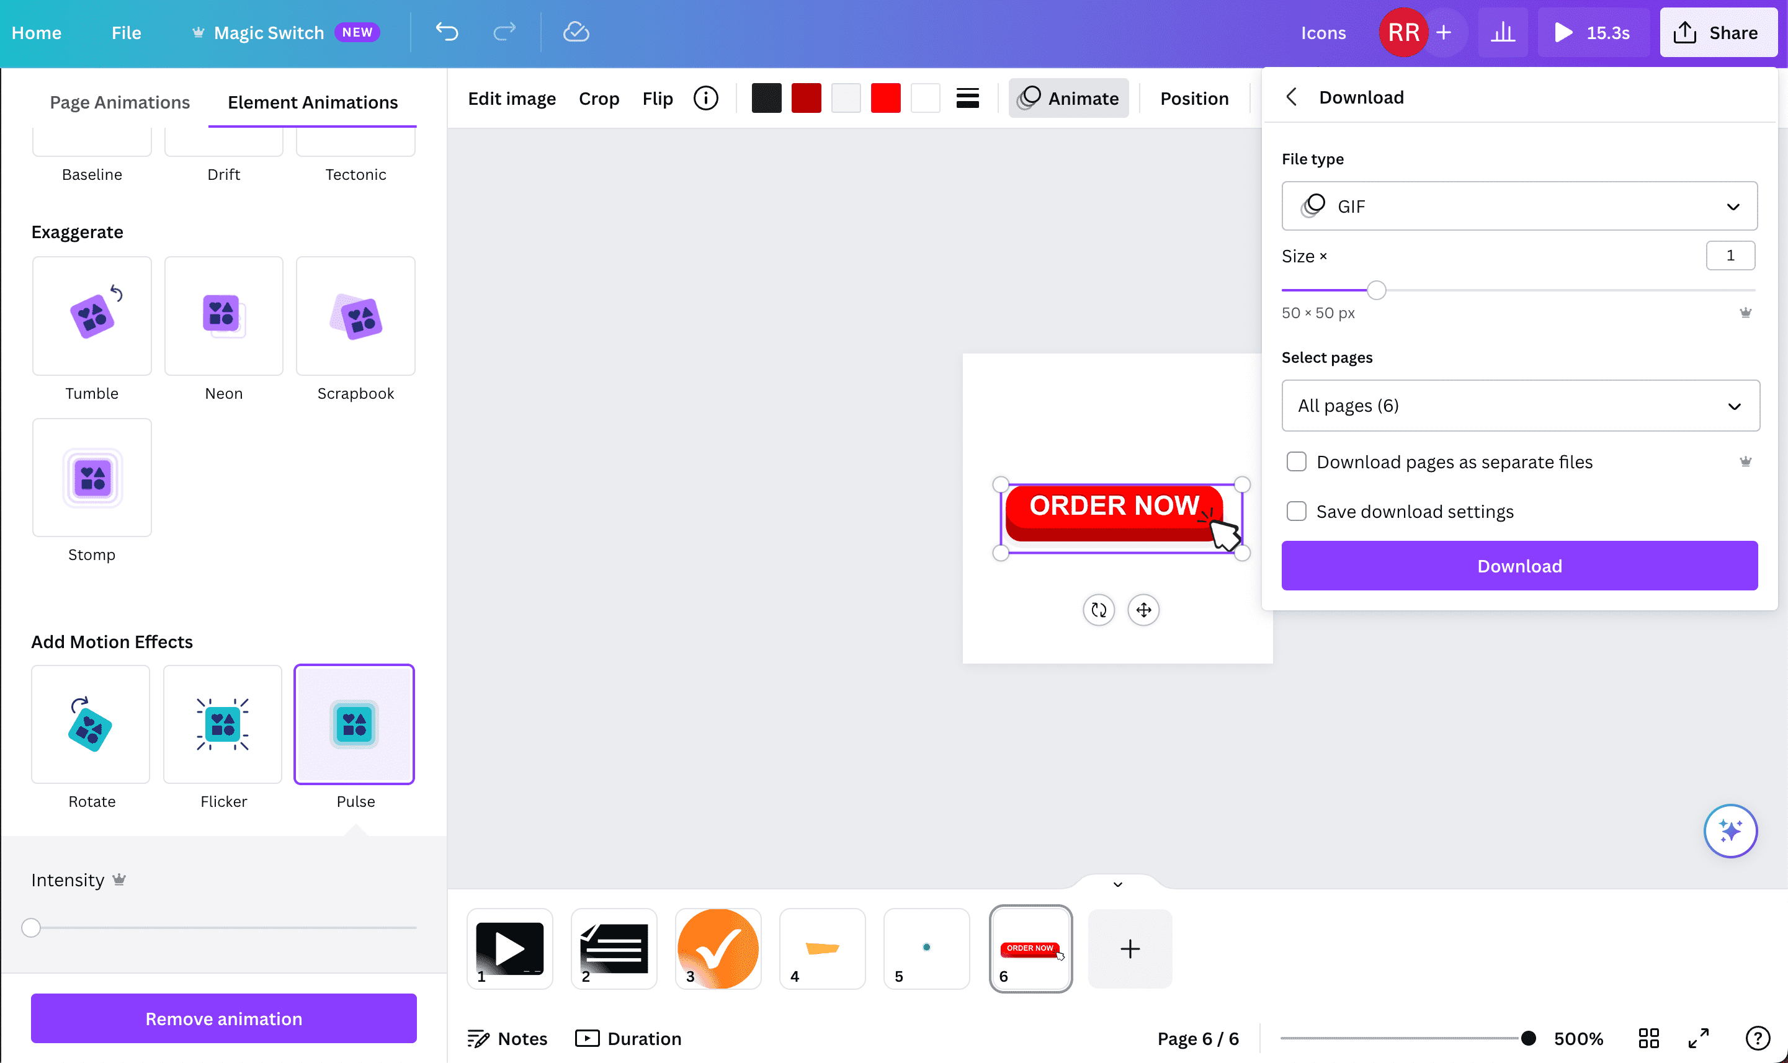The width and height of the screenshot is (1788, 1063).
Task: Click the fullscreen expand icon
Action: click(1699, 1038)
